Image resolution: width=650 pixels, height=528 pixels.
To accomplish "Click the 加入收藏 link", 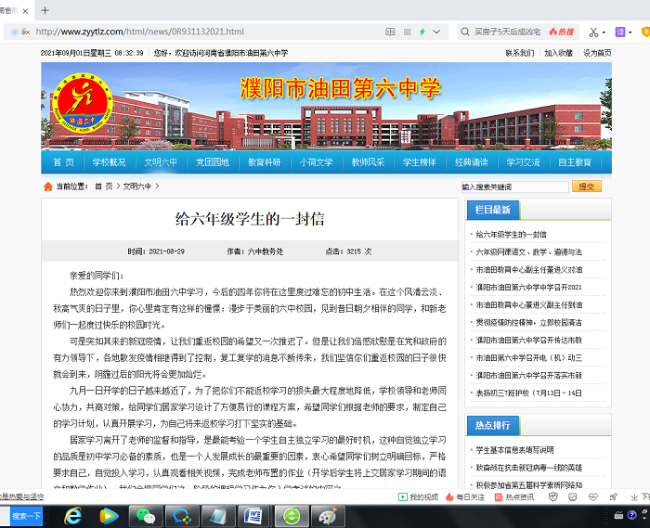I will pos(558,53).
